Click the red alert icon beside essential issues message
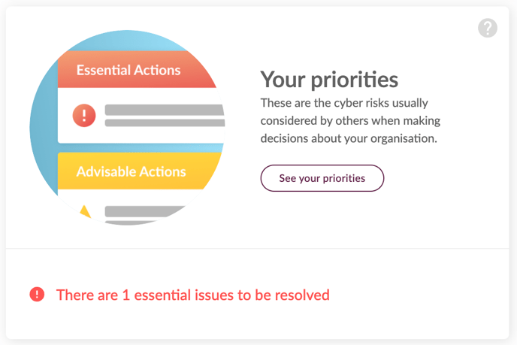517x345 pixels. 37,295
